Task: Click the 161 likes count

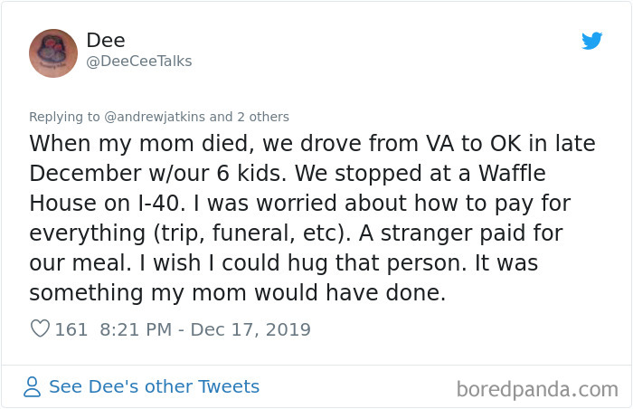Action: point(71,329)
